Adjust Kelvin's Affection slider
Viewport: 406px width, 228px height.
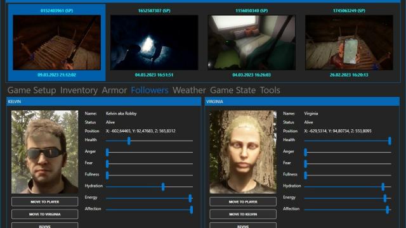(150, 210)
